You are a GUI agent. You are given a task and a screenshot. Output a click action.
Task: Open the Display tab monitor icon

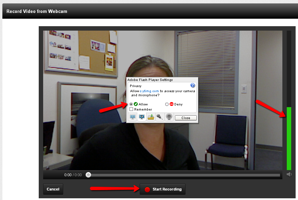[x=133, y=117]
